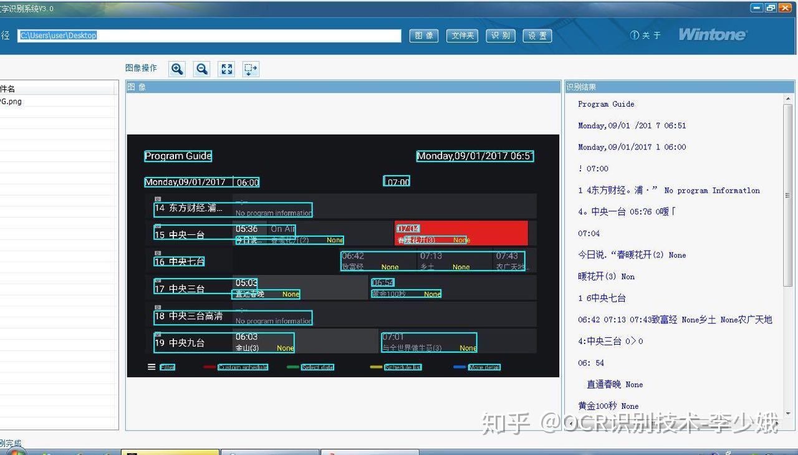Click the fit-to-window view icon
The height and width of the screenshot is (455, 798).
click(226, 69)
